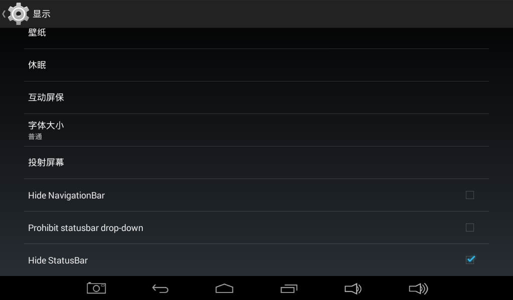
Task: Lower volume with the speaker icon
Action: pyautogui.click(x=353, y=288)
